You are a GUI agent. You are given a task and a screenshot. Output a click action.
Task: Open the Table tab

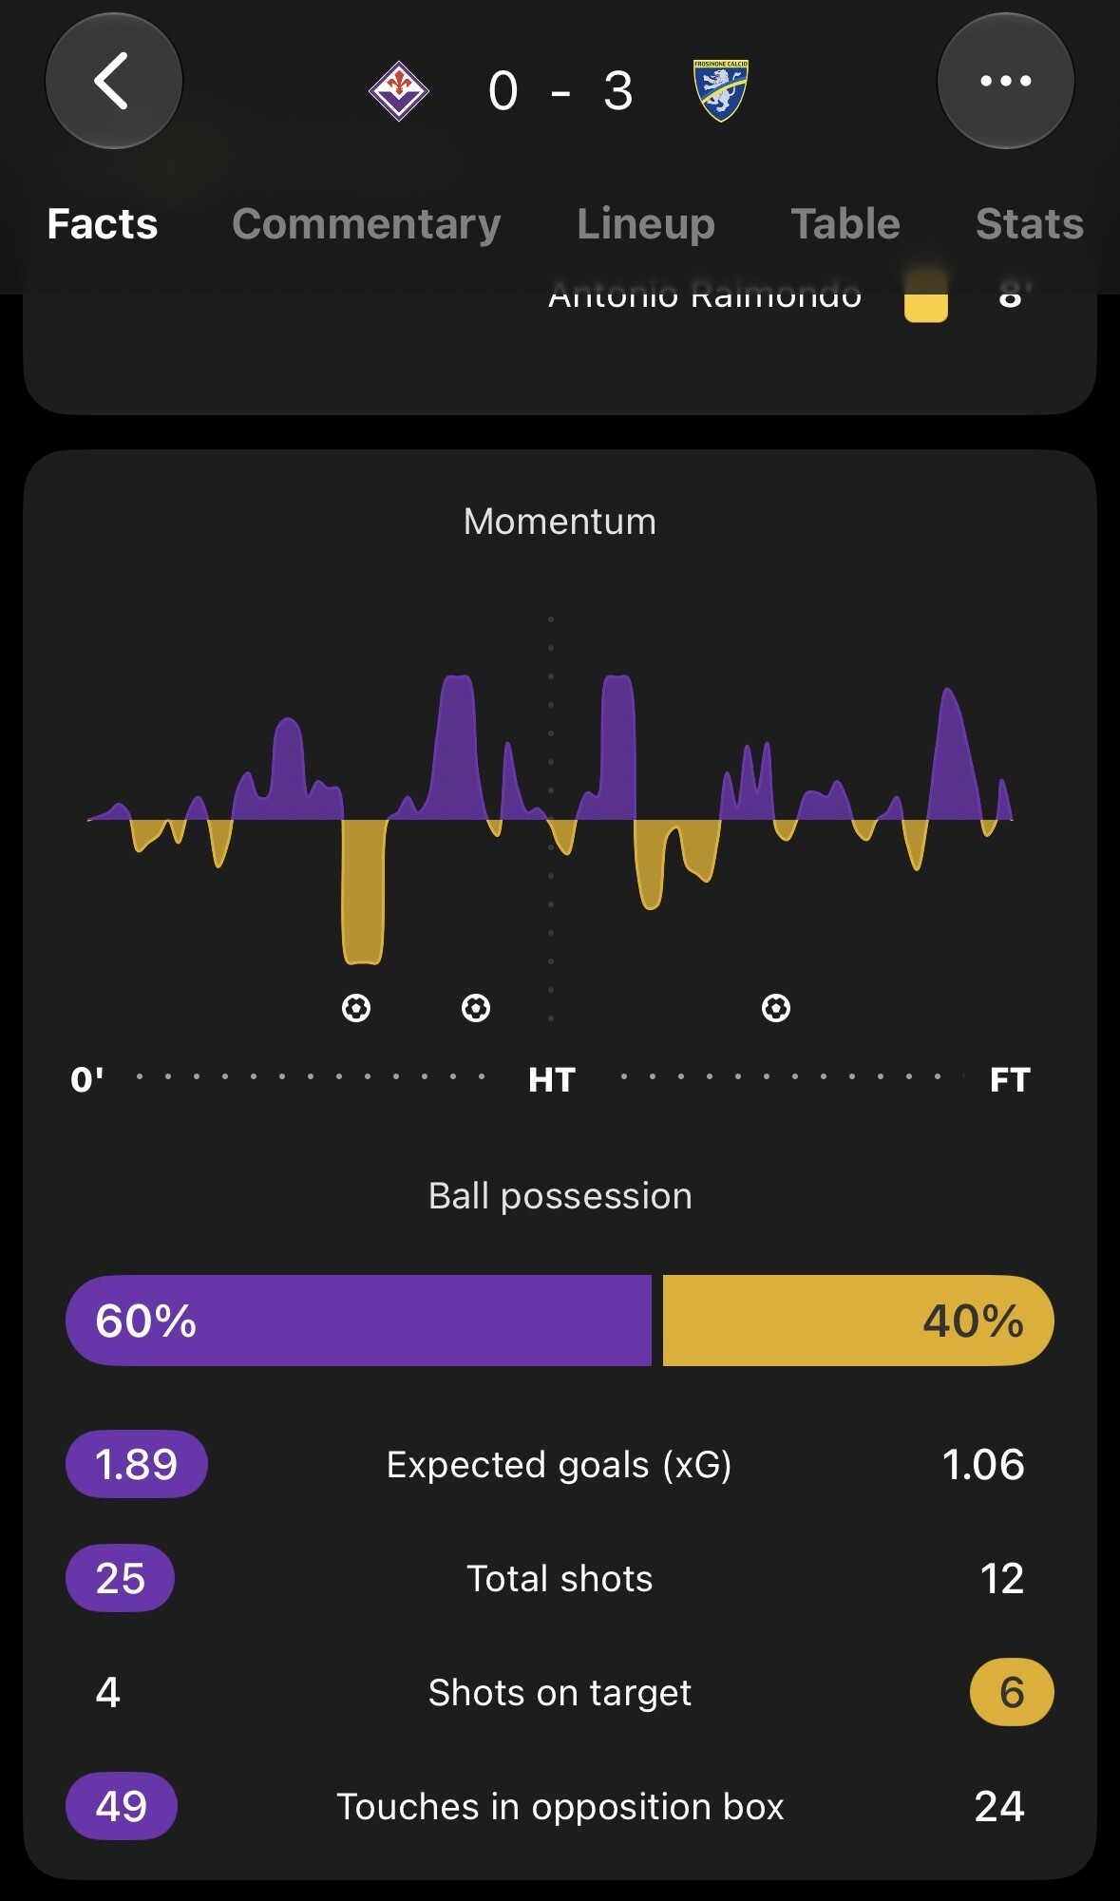tap(845, 224)
